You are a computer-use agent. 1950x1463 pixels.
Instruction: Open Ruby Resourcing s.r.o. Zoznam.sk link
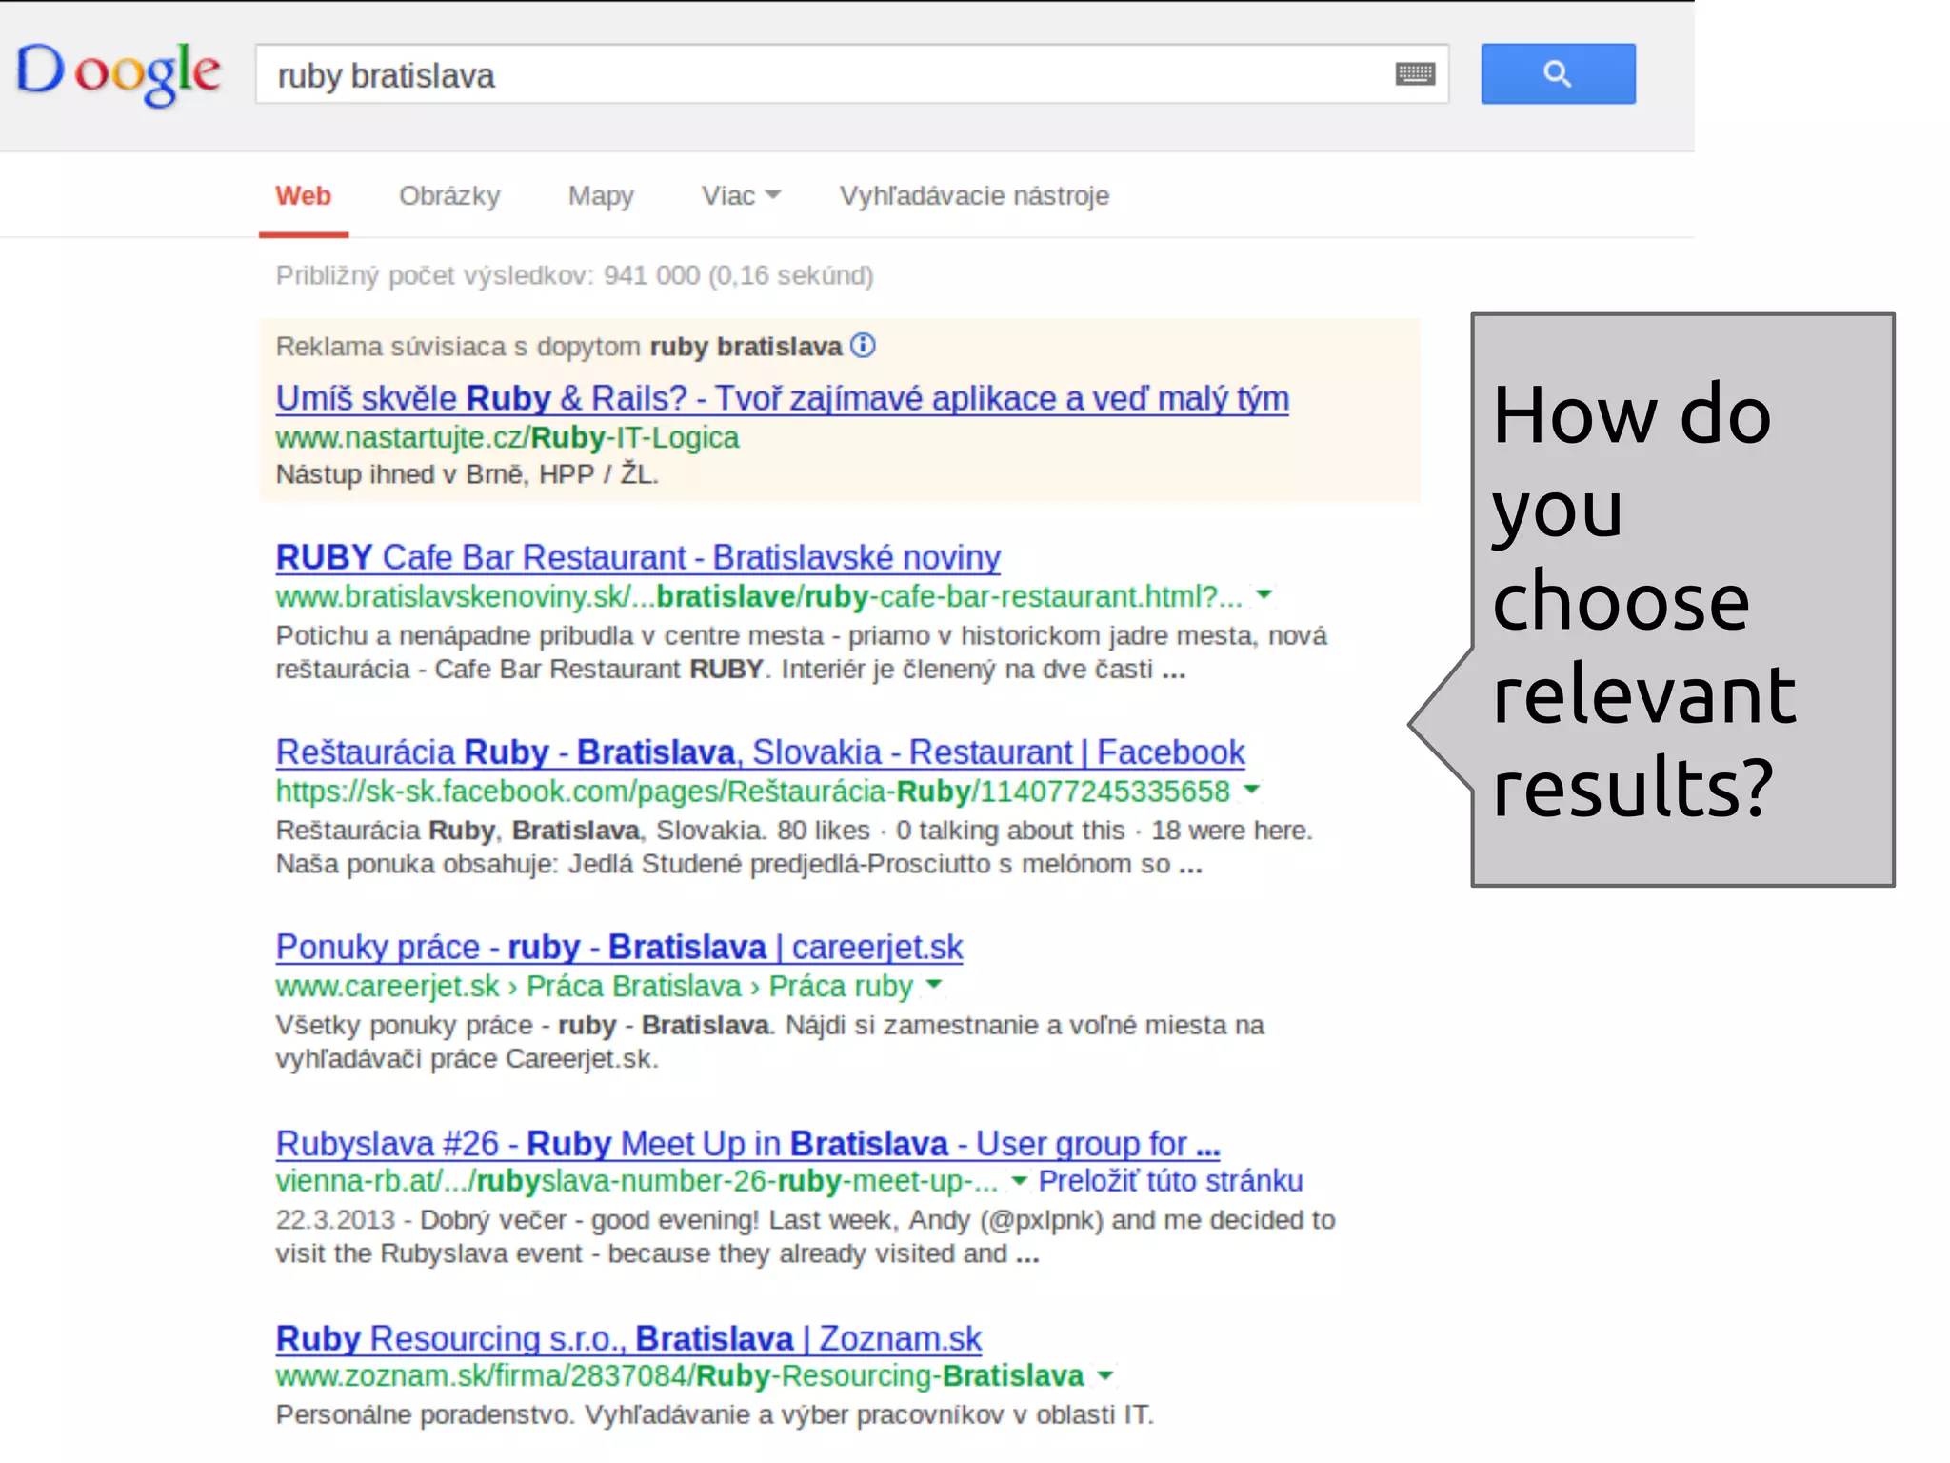tap(628, 1338)
